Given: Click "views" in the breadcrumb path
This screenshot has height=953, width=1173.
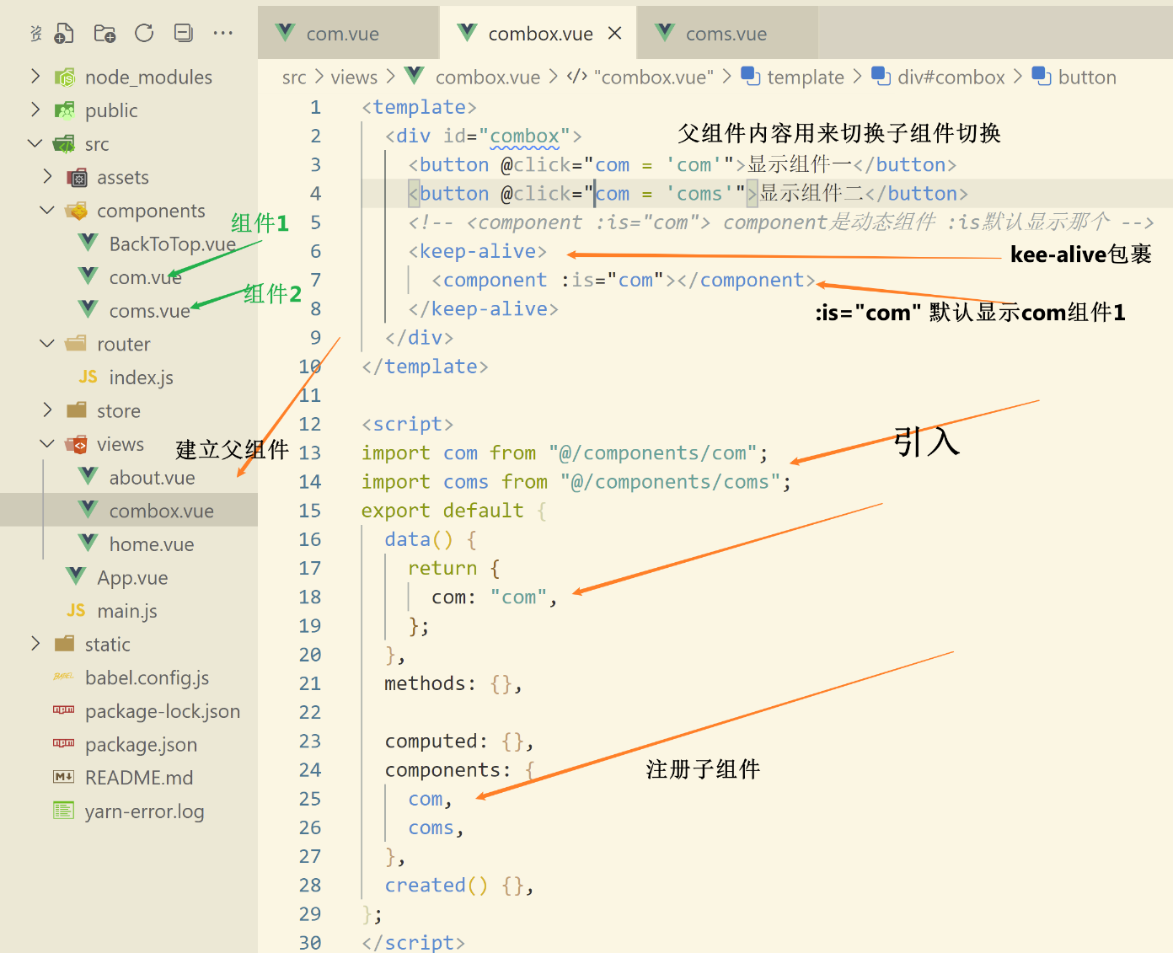Looking at the screenshot, I should (x=353, y=77).
